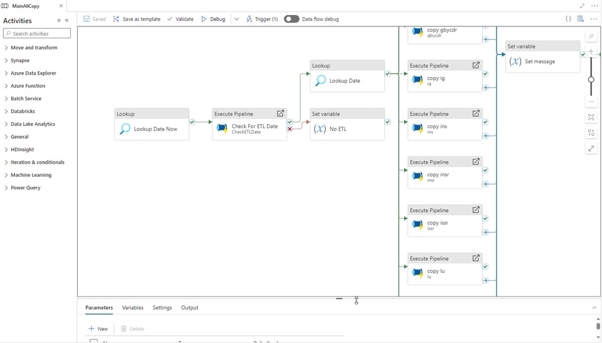Image resolution: width=602 pixels, height=343 pixels.
Task: Open the copy ig pipeline link icon
Action: tap(476, 65)
